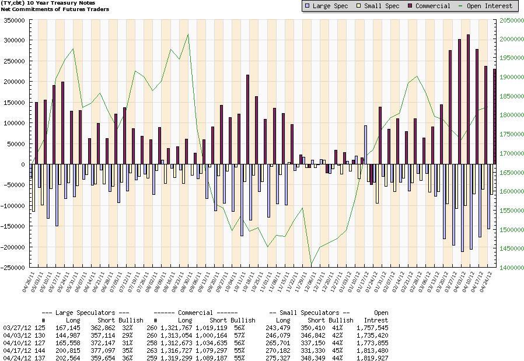
Task: Click the Large Speculators long value "167,145"
Action: coord(68,328)
